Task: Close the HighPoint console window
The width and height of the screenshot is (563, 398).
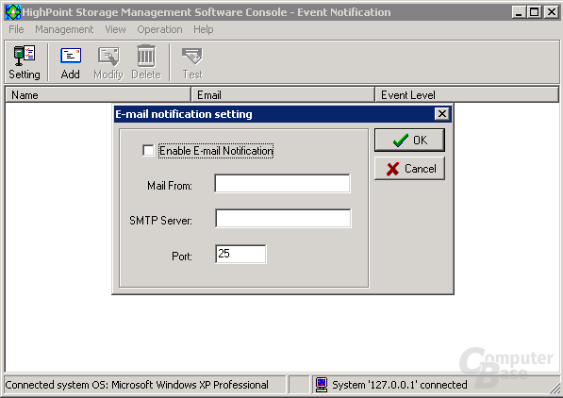Action: click(551, 12)
